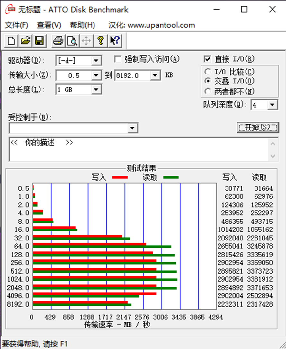Create a new benchmark file
The width and height of the screenshot is (286, 349).
click(x=11, y=41)
